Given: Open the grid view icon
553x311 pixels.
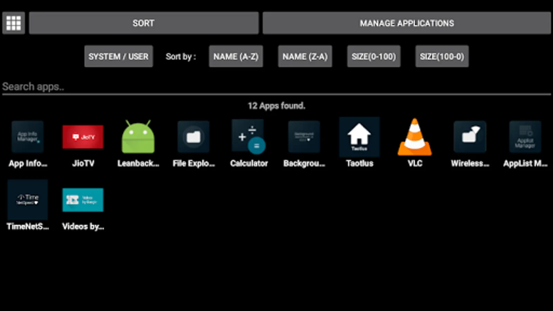Looking at the screenshot, I should click(13, 23).
